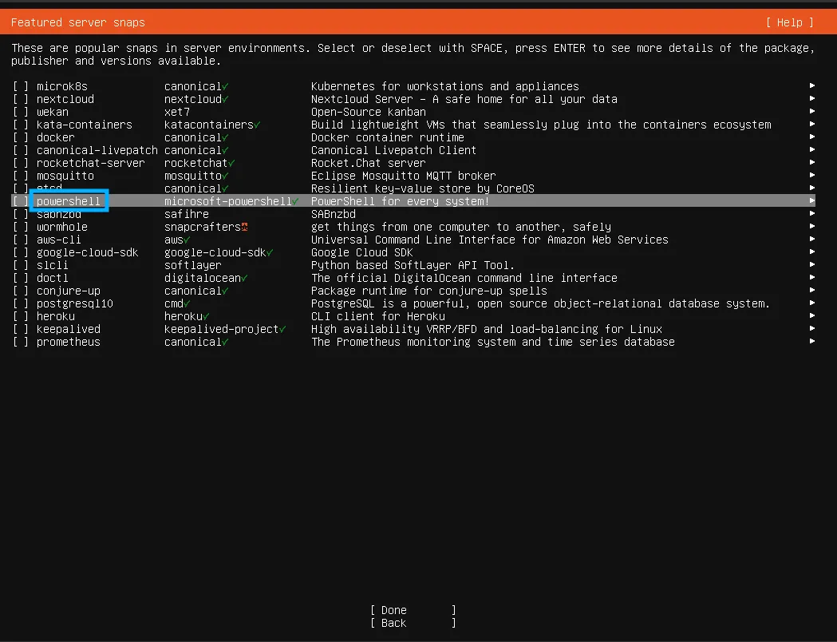Show details arrow on the conjure-up row
This screenshot has height=642, width=837.
pyautogui.click(x=812, y=291)
